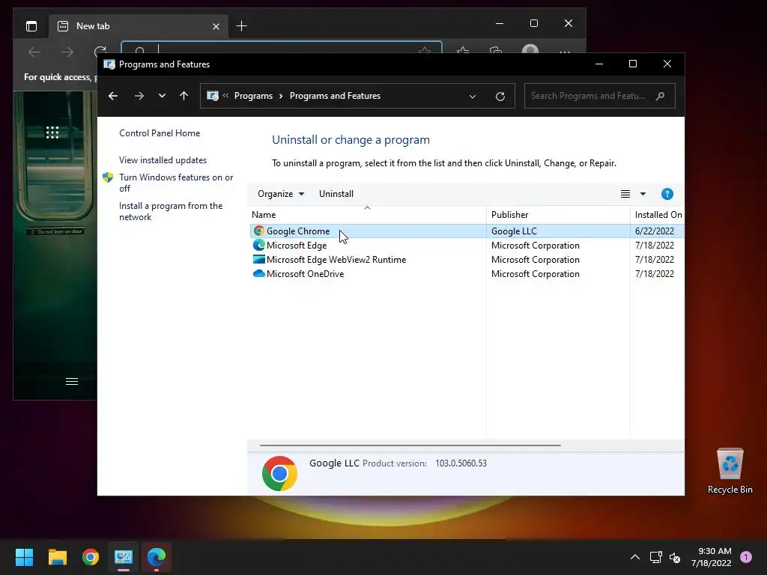Expand the More options view dropdown arrow
Screen dimensions: 767x575
[x=643, y=194]
